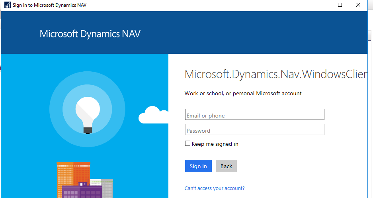Click the white cloud graphic
The width and height of the screenshot is (373, 198).
click(153, 115)
